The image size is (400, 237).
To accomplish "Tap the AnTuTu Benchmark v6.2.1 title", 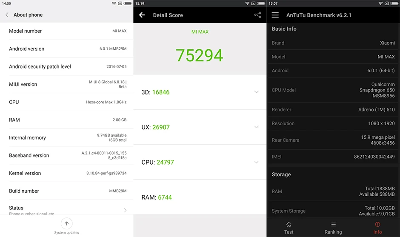I will 319,15.
